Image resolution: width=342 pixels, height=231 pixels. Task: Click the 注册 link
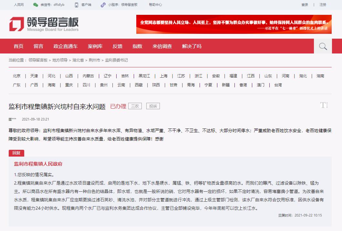(x=323, y=5)
